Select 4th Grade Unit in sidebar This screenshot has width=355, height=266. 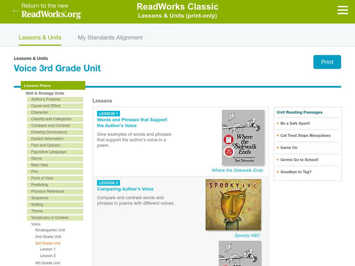48,263
